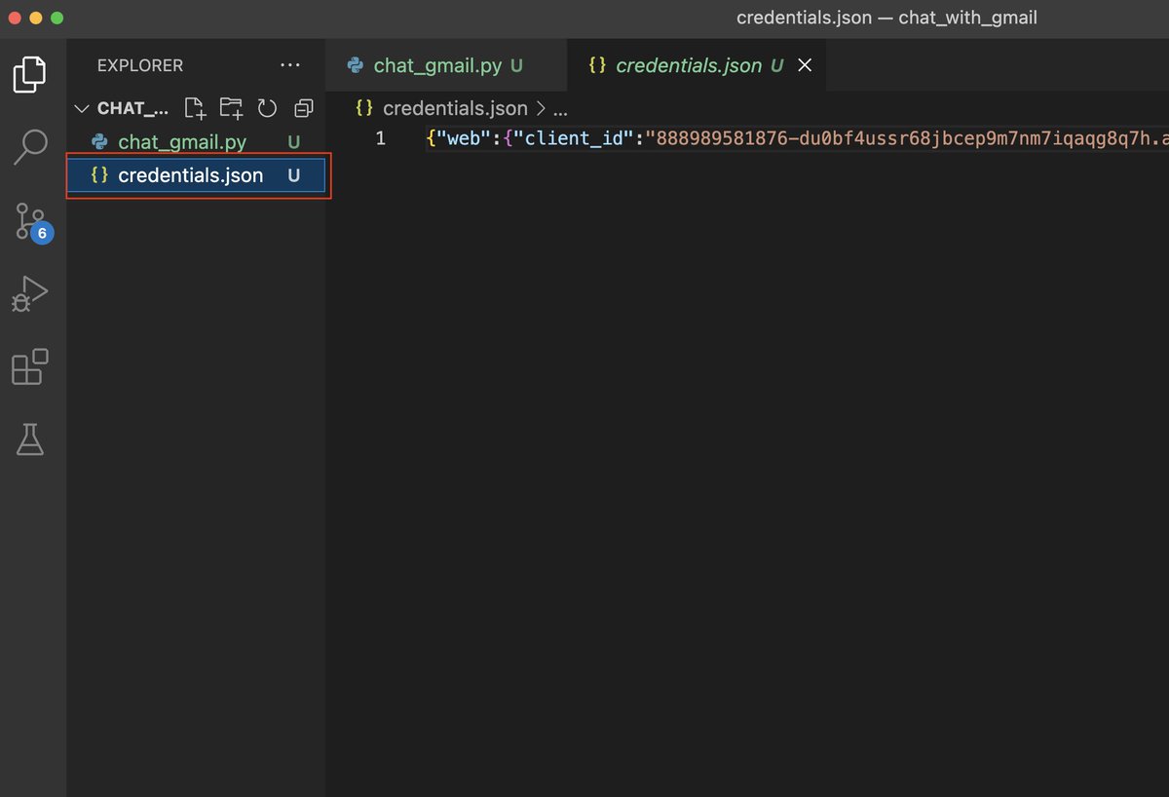This screenshot has width=1169, height=797.
Task: Expand the breadcrumb ellipsis after credentials.json
Action: click(x=559, y=108)
